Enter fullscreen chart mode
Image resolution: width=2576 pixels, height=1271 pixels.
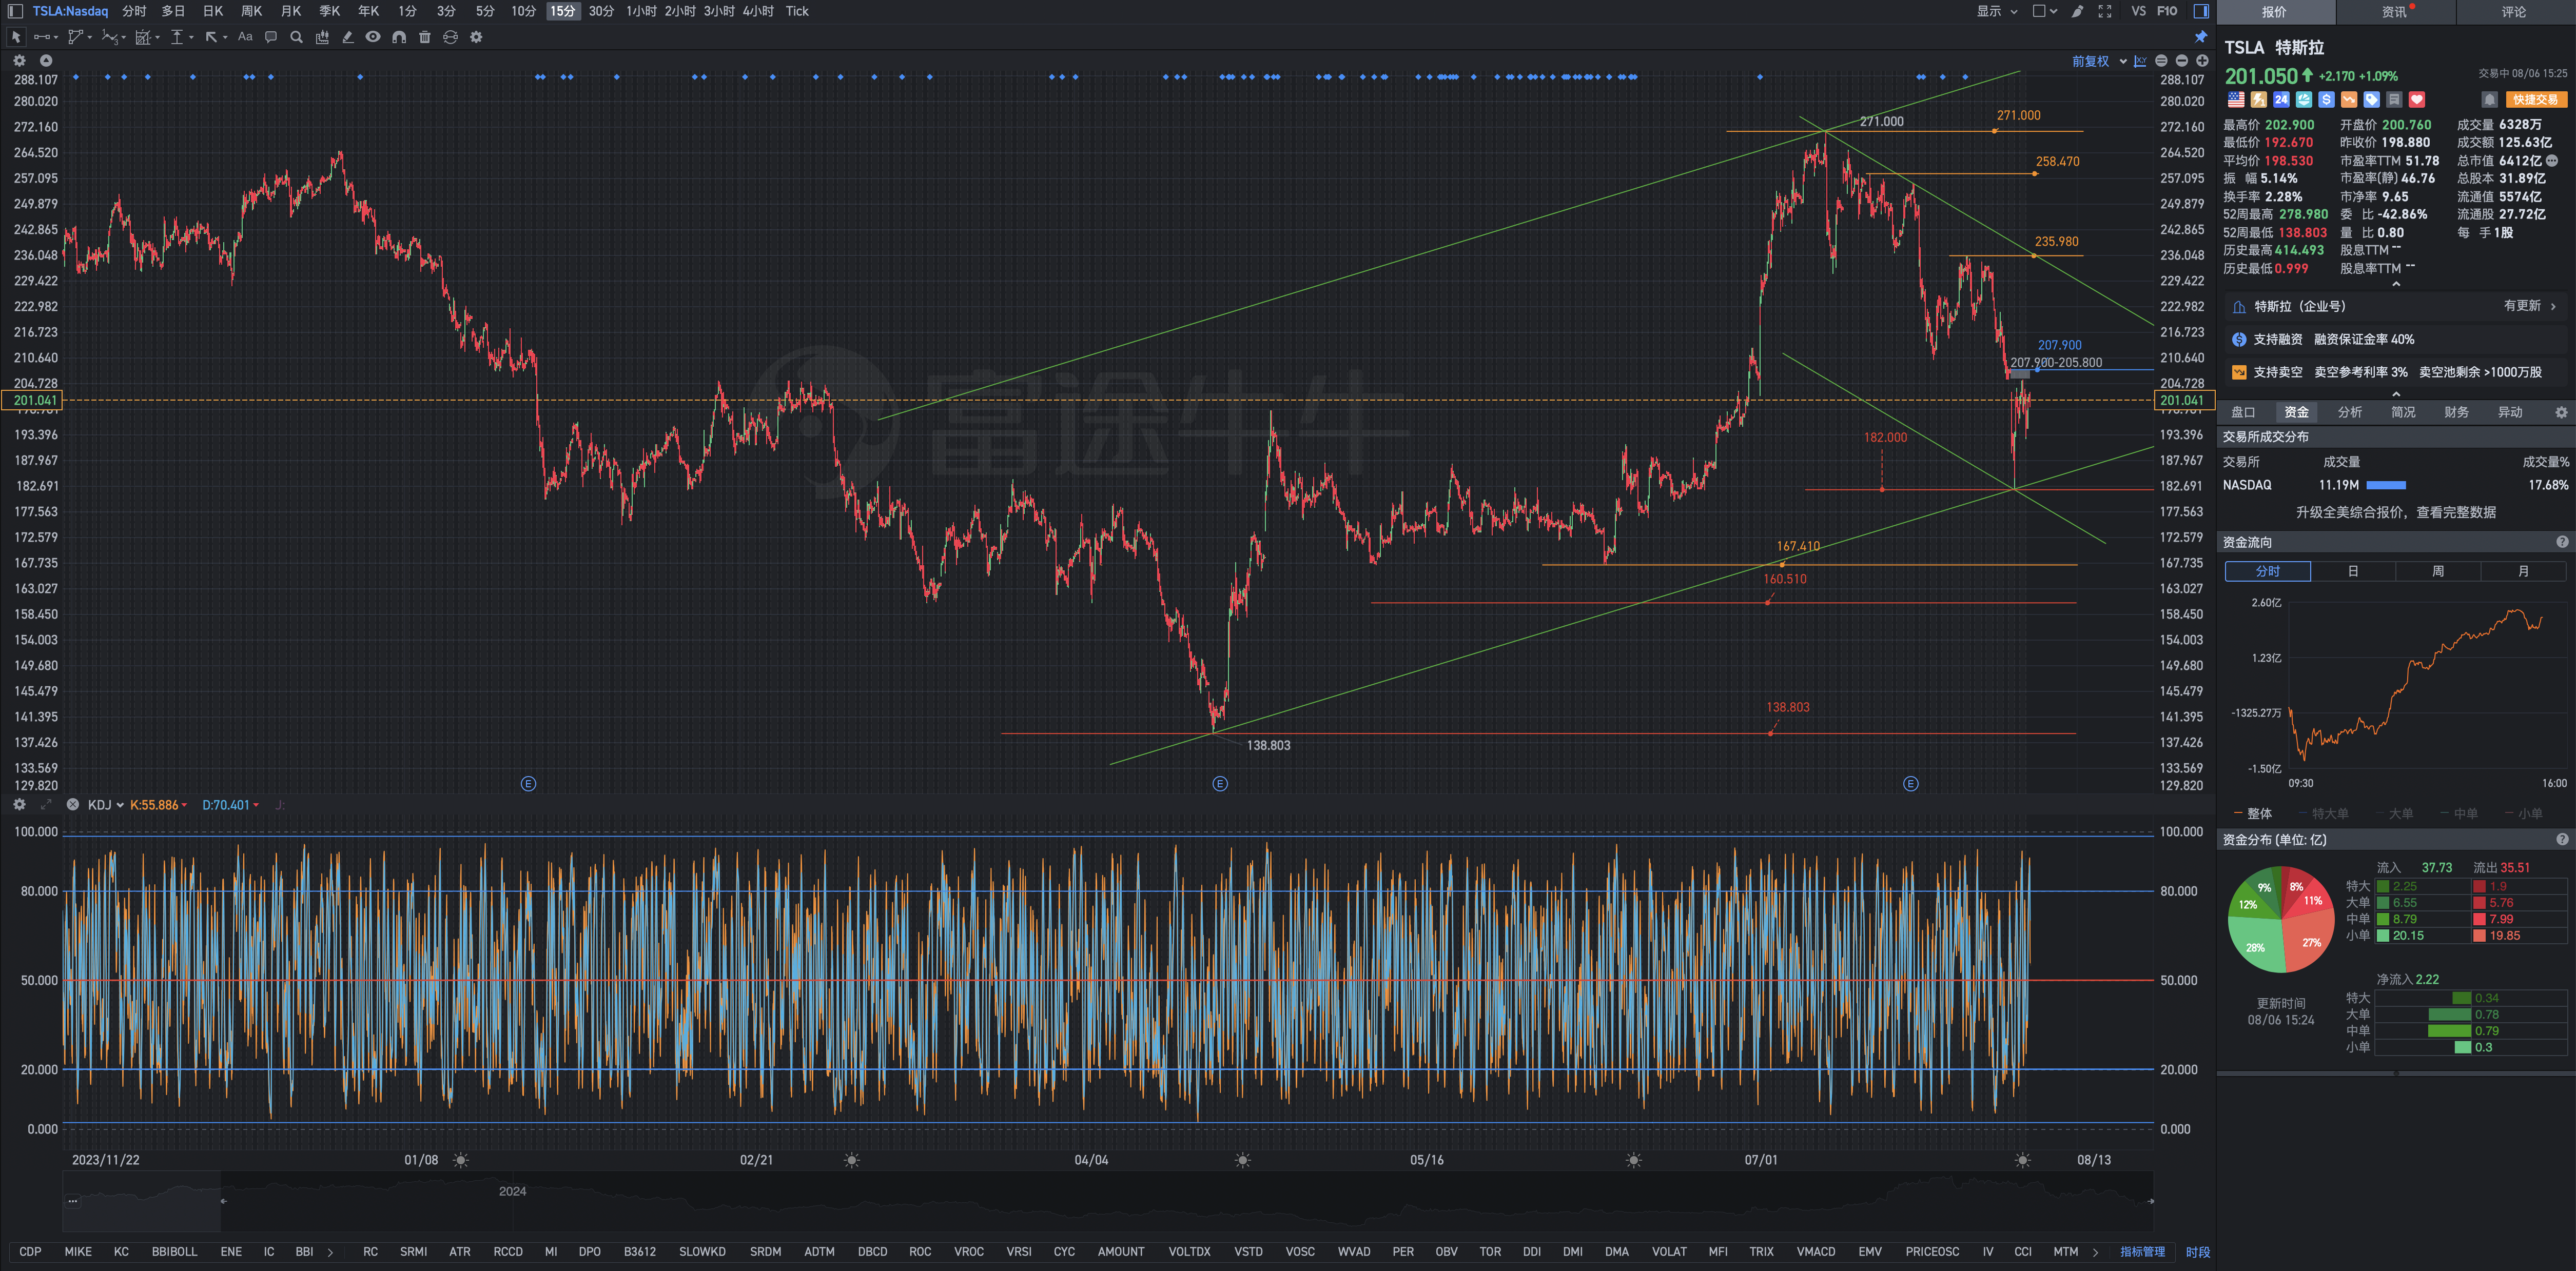coord(2105,11)
